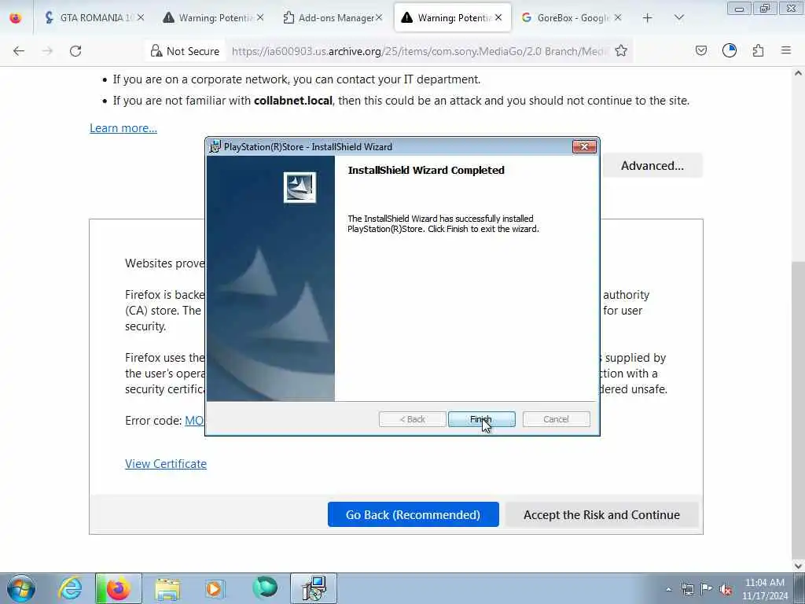Expand the list all tabs chevron
The image size is (805, 604).
tap(678, 18)
